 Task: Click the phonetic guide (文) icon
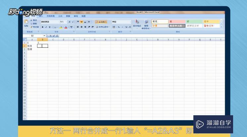coord(72,27)
